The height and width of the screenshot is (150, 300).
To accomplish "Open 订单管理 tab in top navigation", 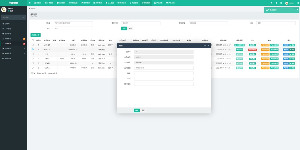I will click(49, 3).
